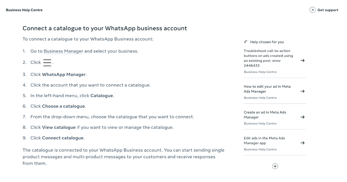Click the arrow next to the error 2446433 article
Viewport: 347px width, 182px height.
tap(302, 60)
